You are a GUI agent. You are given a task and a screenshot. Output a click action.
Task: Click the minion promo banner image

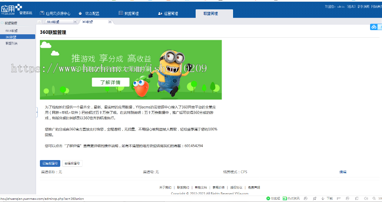pyautogui.click(x=131, y=70)
